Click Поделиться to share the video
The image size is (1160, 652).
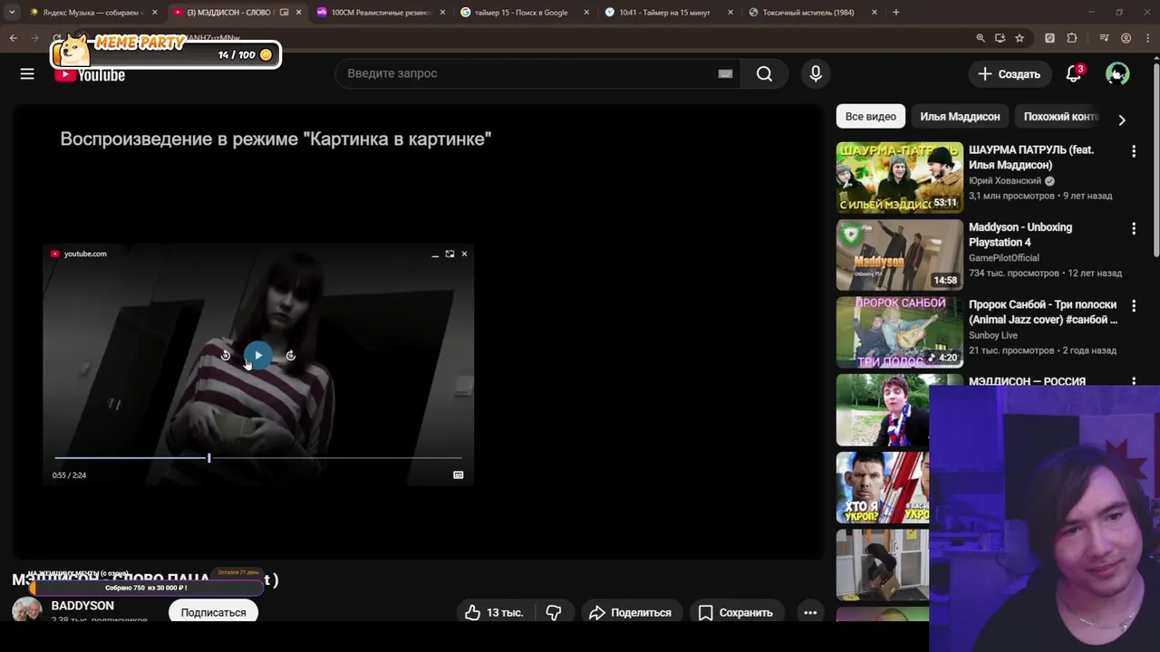(630, 612)
